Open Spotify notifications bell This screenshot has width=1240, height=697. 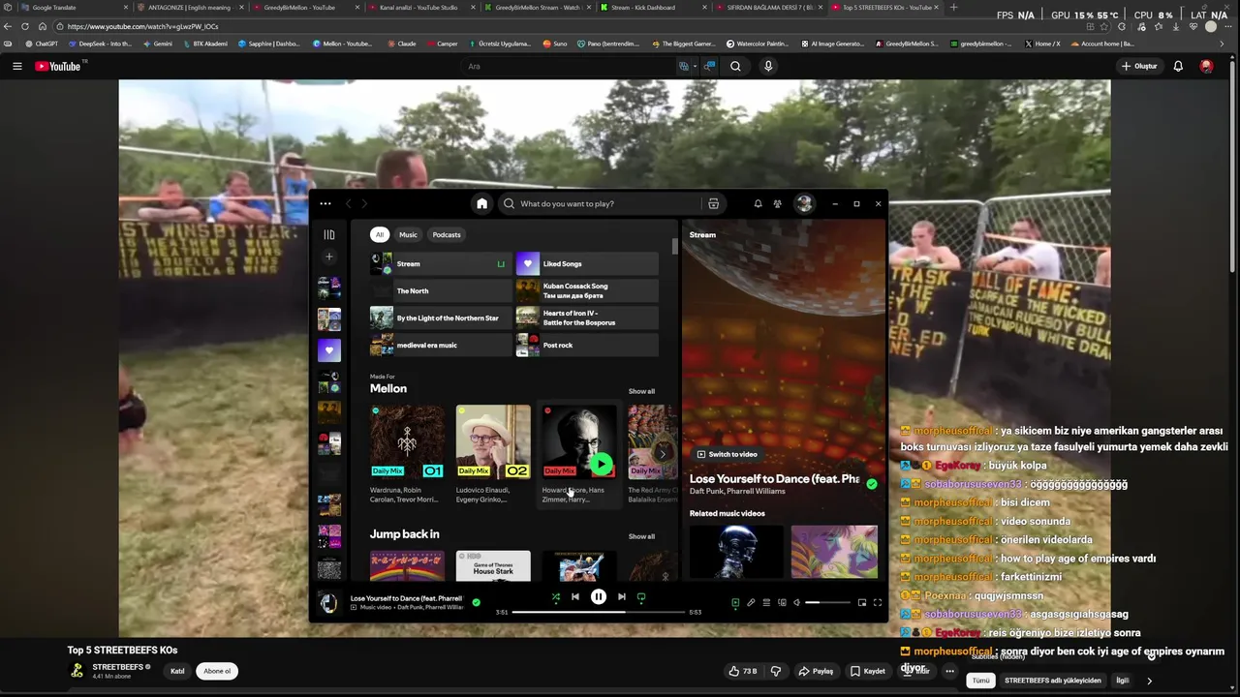(x=758, y=203)
